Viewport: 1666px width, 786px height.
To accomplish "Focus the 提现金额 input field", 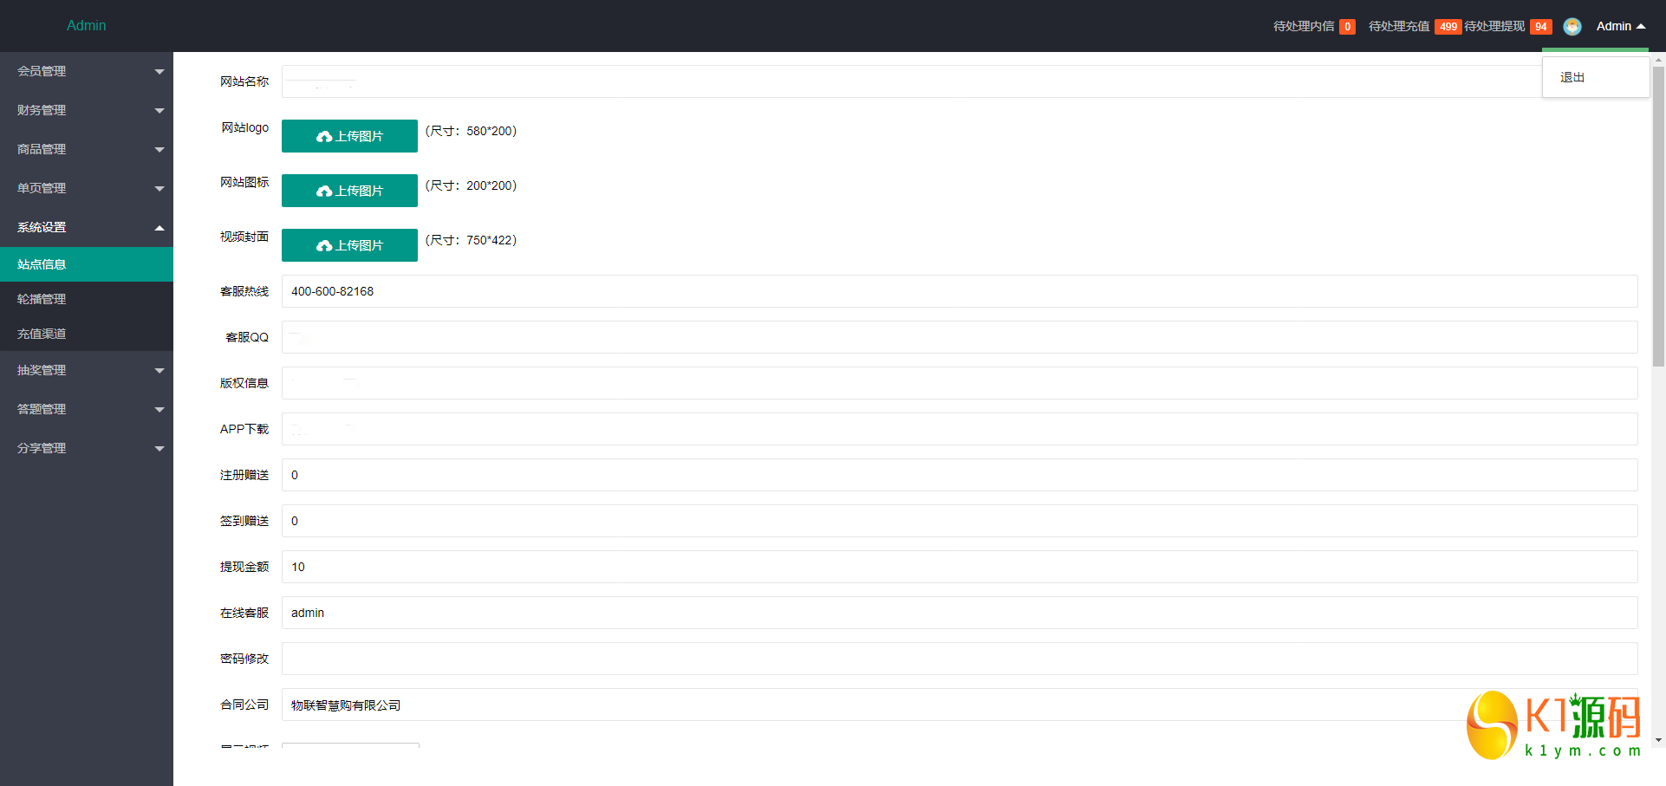I will pyautogui.click(x=960, y=567).
